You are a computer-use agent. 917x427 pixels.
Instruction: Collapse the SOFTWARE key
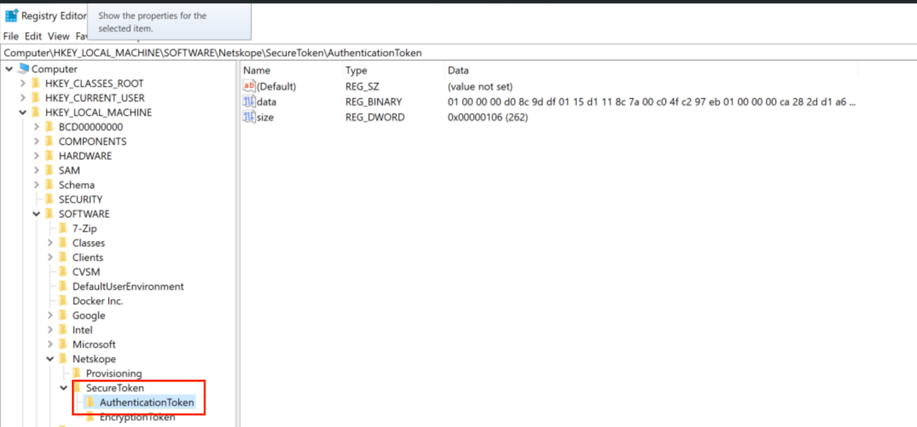click(37, 214)
